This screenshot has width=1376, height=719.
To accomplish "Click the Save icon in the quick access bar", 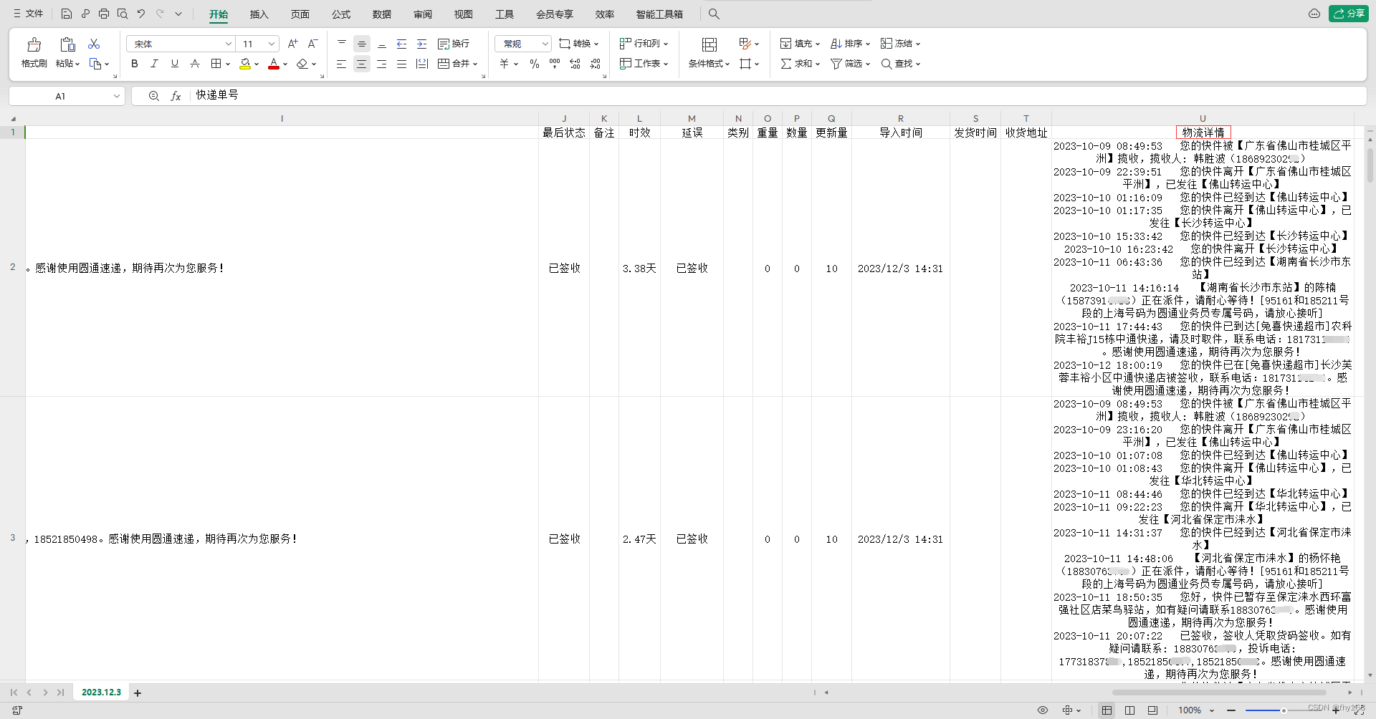I will [67, 14].
